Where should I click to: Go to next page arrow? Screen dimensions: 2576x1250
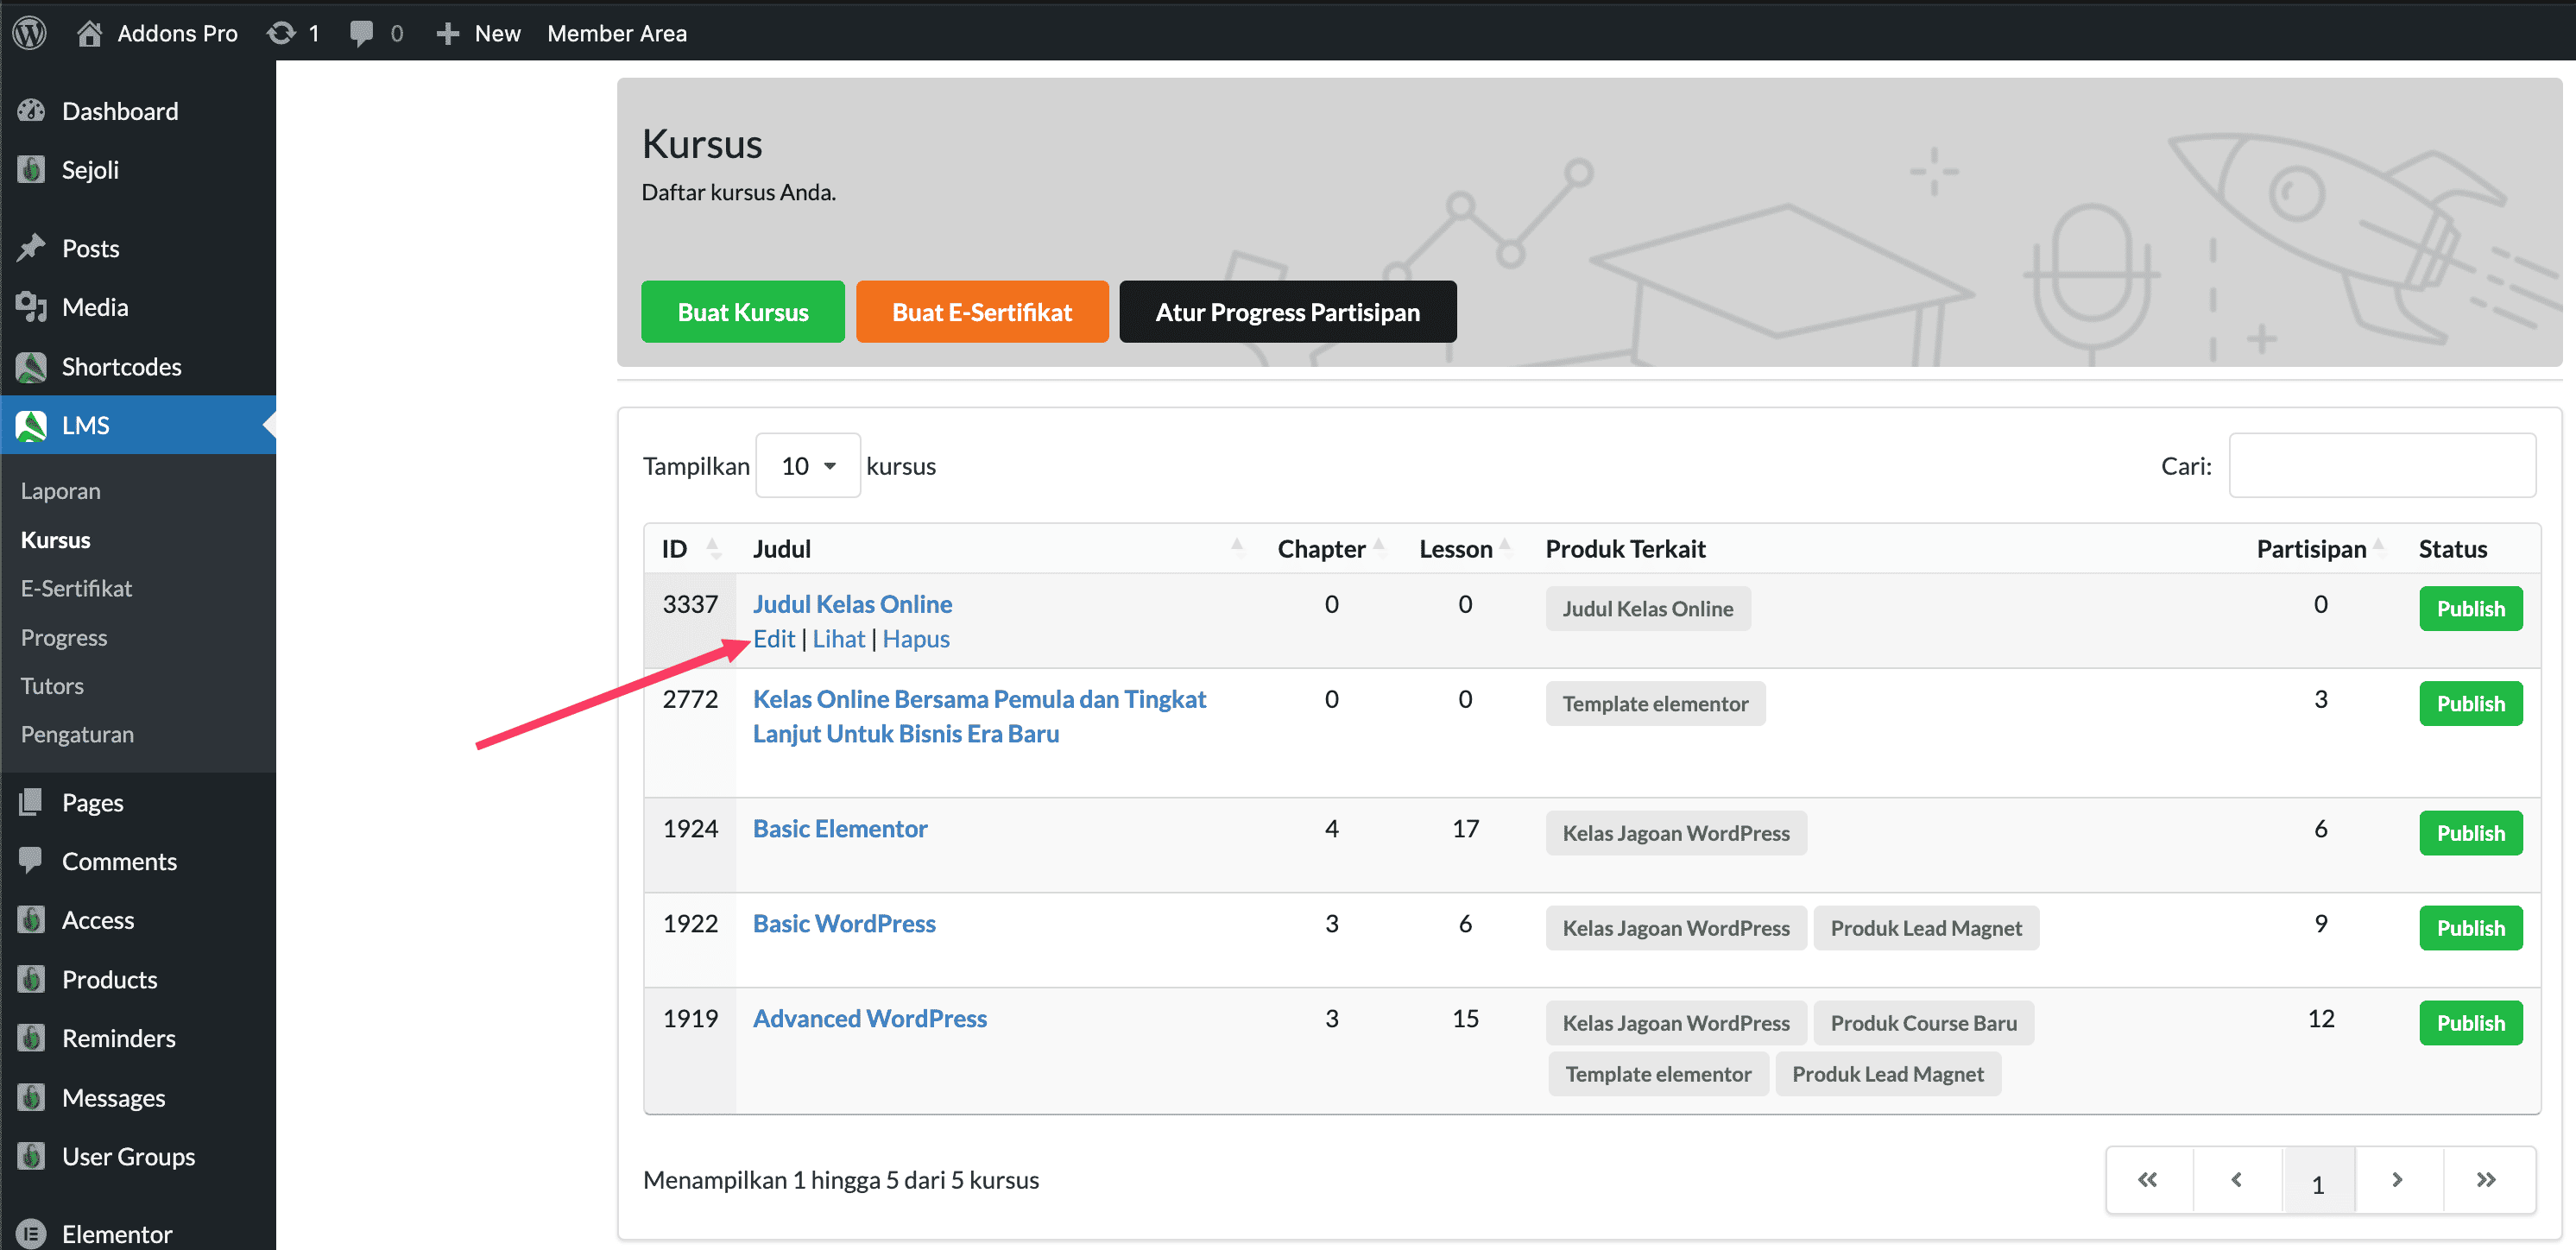(2397, 1180)
